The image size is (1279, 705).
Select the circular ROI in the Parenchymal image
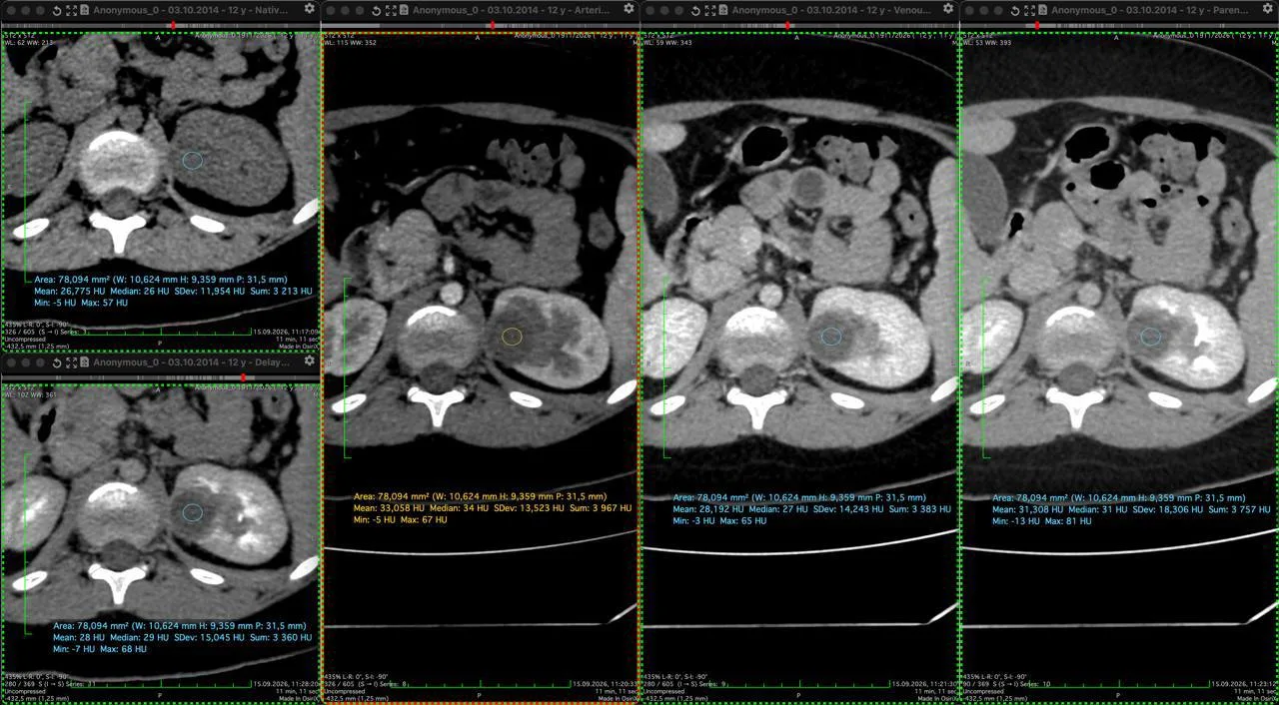1151,338
